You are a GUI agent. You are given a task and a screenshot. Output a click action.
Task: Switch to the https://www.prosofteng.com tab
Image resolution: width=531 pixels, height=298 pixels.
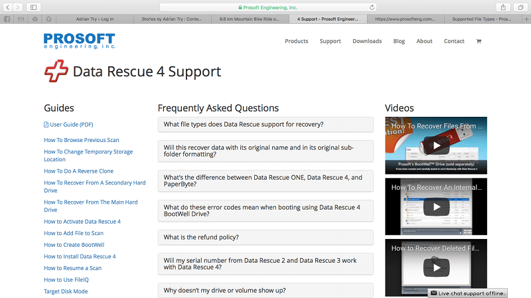[405, 19]
